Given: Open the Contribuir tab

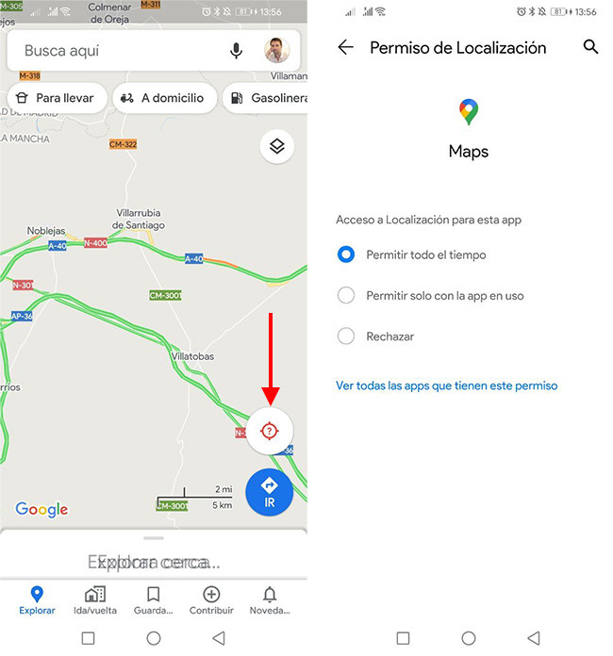Looking at the screenshot, I should [x=211, y=600].
